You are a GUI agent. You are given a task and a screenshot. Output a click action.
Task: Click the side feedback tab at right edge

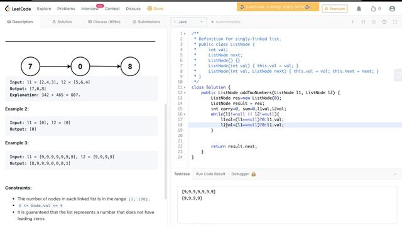[398, 75]
